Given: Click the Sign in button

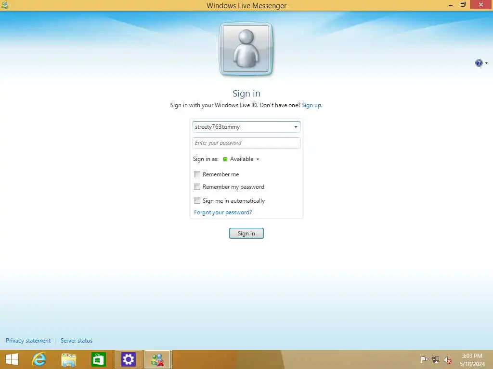Looking at the screenshot, I should pos(246,234).
